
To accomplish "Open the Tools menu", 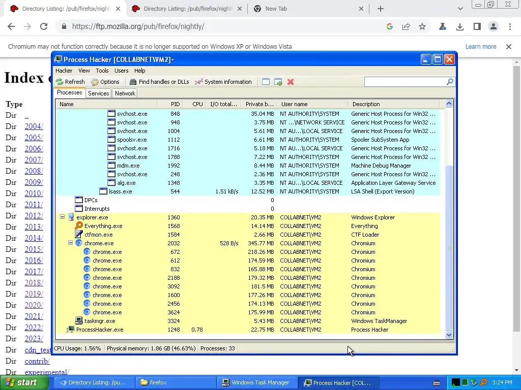I will [x=102, y=71].
